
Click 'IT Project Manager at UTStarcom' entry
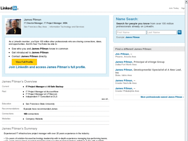click(x=41, y=94)
